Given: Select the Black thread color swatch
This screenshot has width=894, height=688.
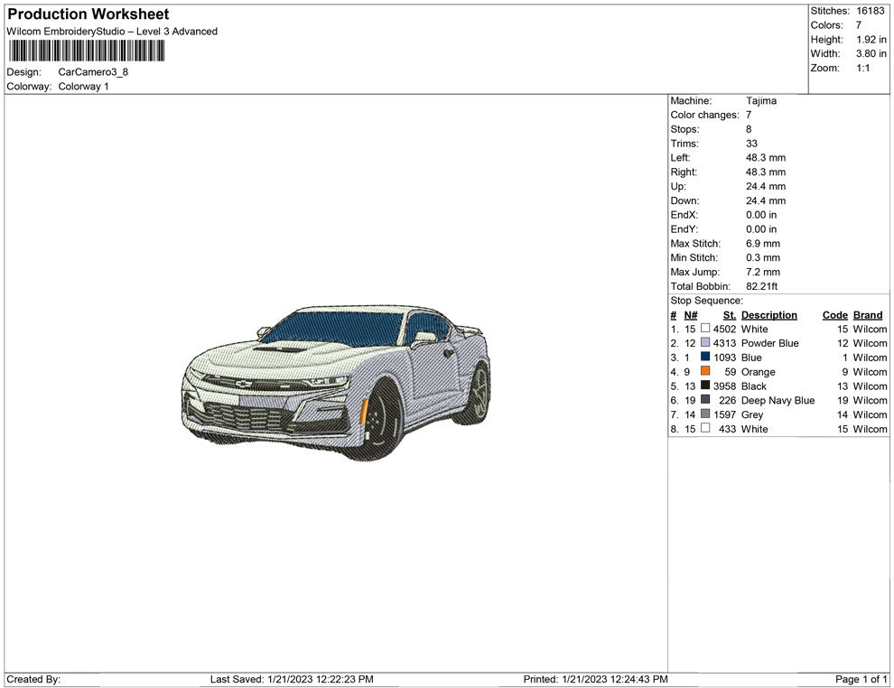Looking at the screenshot, I should click(x=705, y=386).
